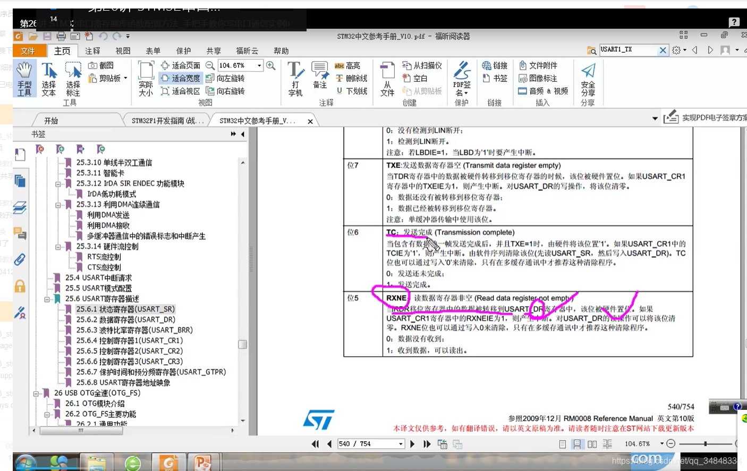Click Fit Visible (适合视区)
Screen dimensions: 747x471
(x=181, y=91)
